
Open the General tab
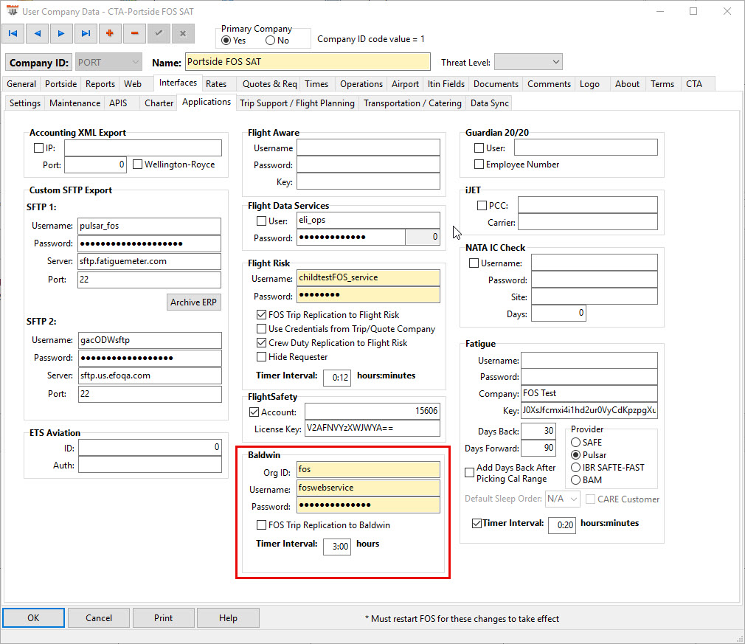21,84
